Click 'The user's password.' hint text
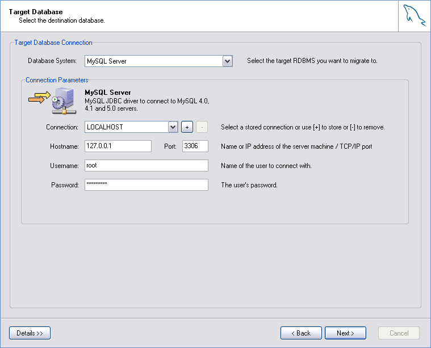Image resolution: width=431 pixels, height=348 pixels. click(249, 185)
